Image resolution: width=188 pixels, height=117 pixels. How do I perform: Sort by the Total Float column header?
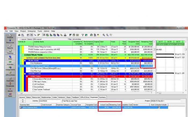coord(123,43)
